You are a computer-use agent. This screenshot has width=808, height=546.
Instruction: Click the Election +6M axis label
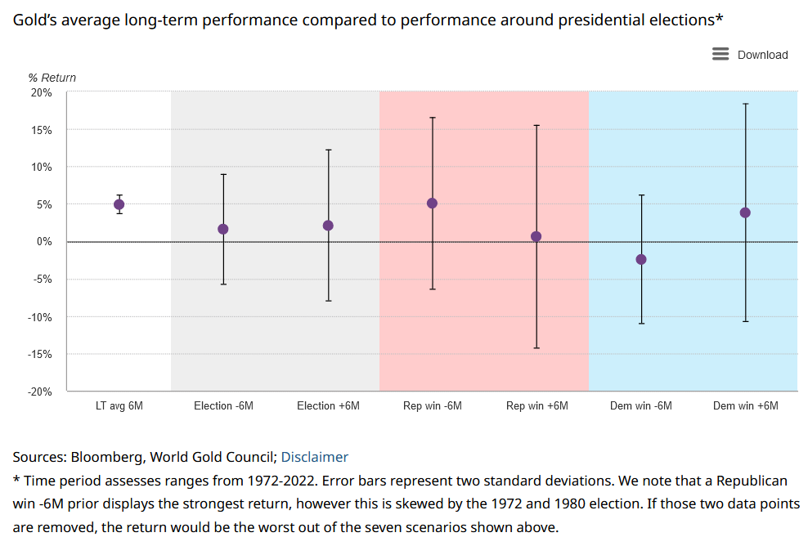pos(328,406)
